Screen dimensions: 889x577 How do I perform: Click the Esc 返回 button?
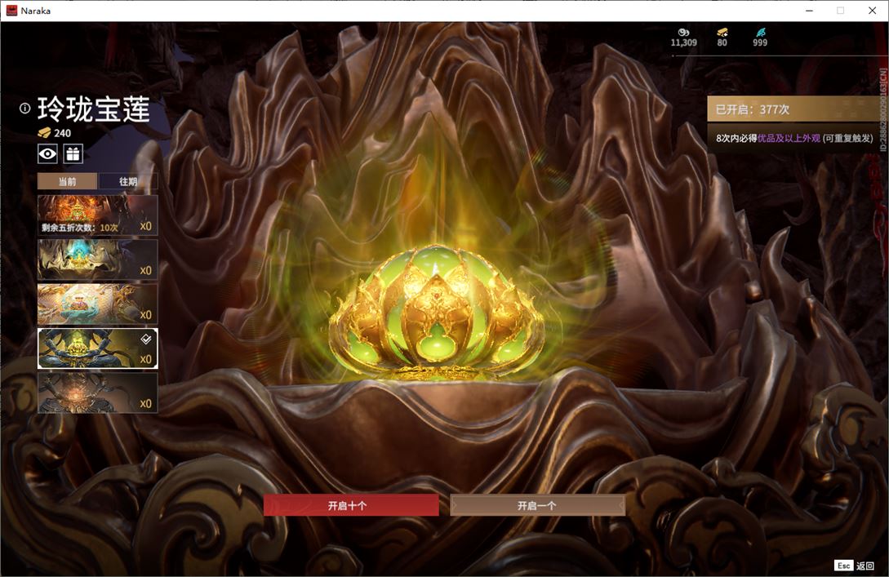[855, 565]
